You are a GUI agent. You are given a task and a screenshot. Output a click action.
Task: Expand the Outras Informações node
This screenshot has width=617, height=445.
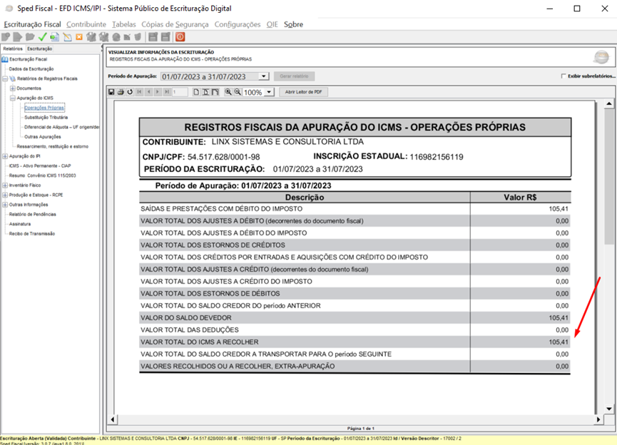point(5,205)
